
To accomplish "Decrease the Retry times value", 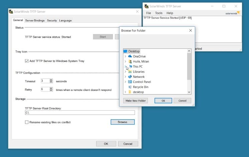I will (x=51, y=90).
